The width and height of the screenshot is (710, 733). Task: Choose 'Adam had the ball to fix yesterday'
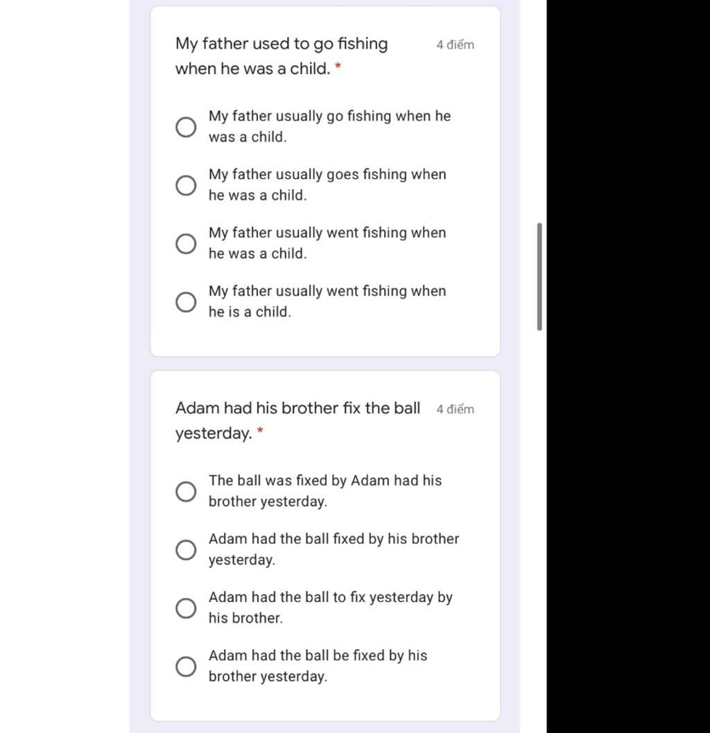(x=186, y=608)
